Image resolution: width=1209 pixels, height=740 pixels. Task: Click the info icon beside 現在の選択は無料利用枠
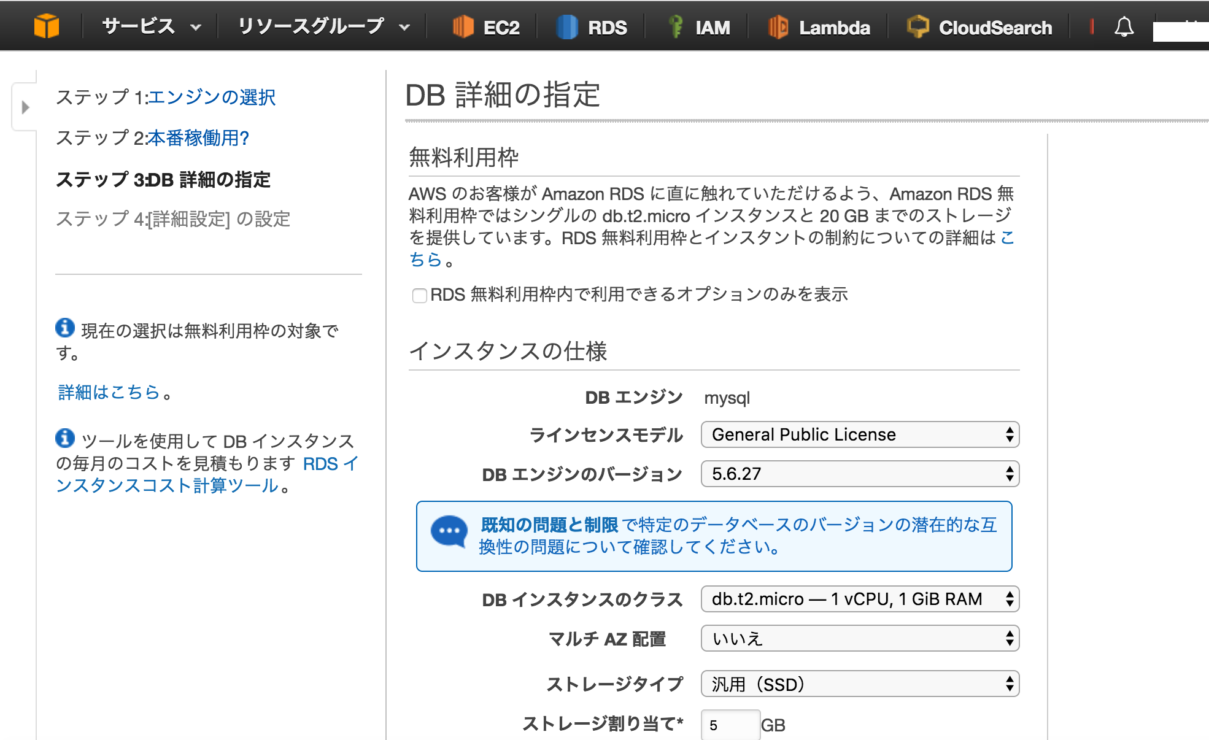click(65, 328)
